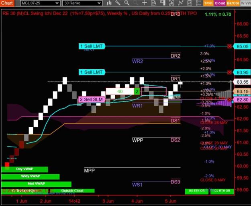Select the greyed zoom out magnifier

pos(136,3)
